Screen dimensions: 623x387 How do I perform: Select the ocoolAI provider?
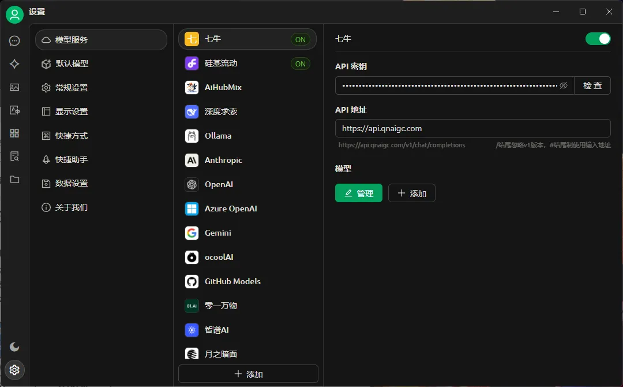tap(247, 258)
